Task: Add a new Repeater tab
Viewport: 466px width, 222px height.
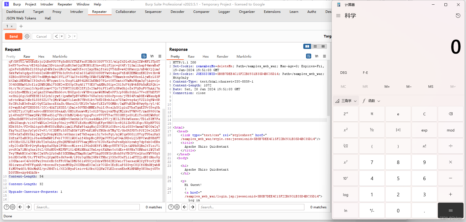Action: pyautogui.click(x=21, y=26)
